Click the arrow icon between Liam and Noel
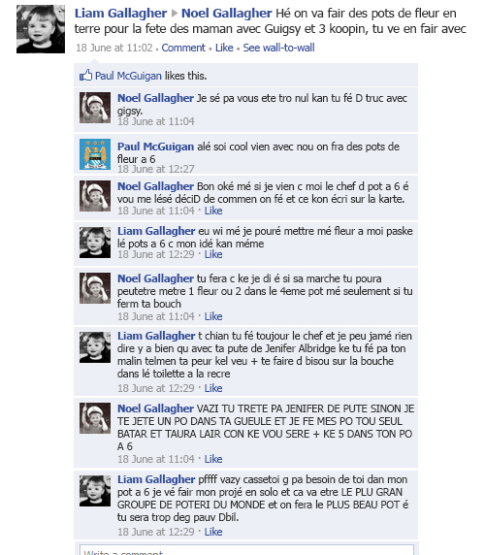The width and height of the screenshot is (485, 555). 174,14
